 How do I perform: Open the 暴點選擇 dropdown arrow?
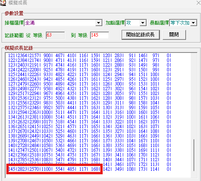tap(193, 23)
